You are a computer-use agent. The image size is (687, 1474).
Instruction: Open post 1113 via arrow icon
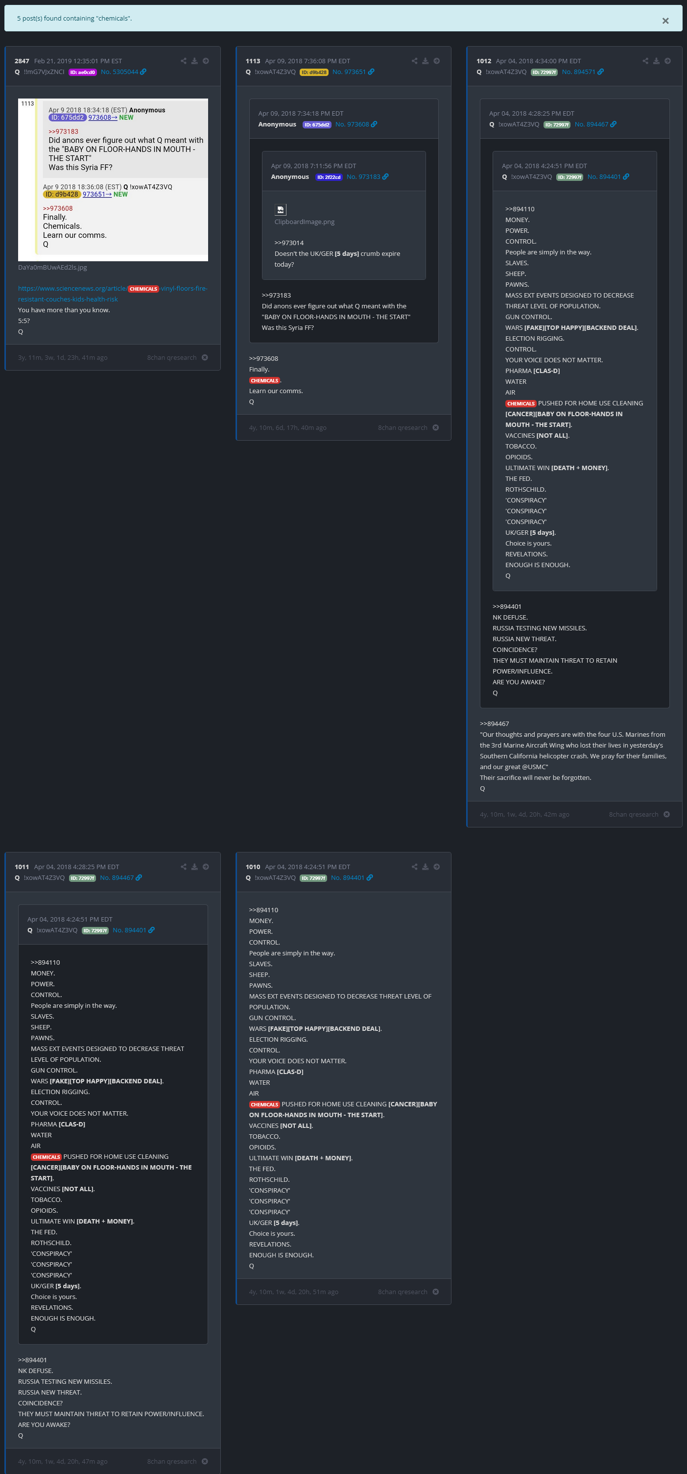pos(437,61)
